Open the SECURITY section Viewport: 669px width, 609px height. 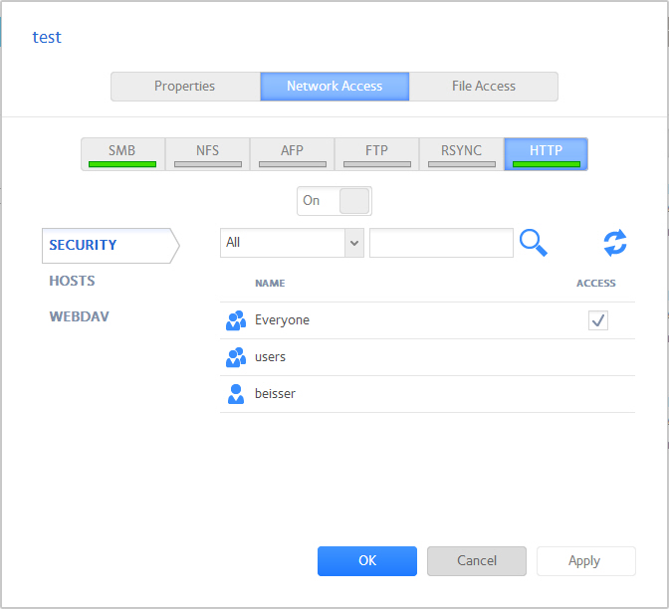pos(111,245)
